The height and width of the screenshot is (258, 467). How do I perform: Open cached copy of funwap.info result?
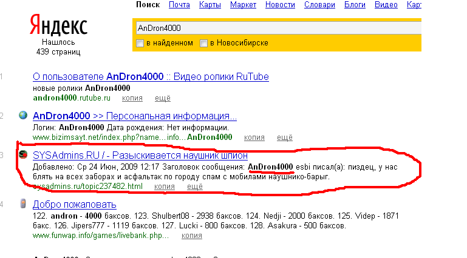click(192, 236)
